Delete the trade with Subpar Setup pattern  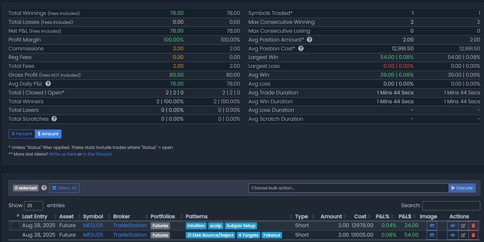click(473, 226)
